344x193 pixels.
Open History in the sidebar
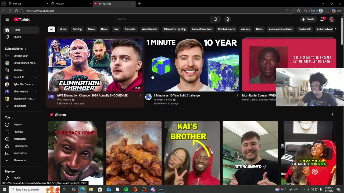click(x=21, y=125)
